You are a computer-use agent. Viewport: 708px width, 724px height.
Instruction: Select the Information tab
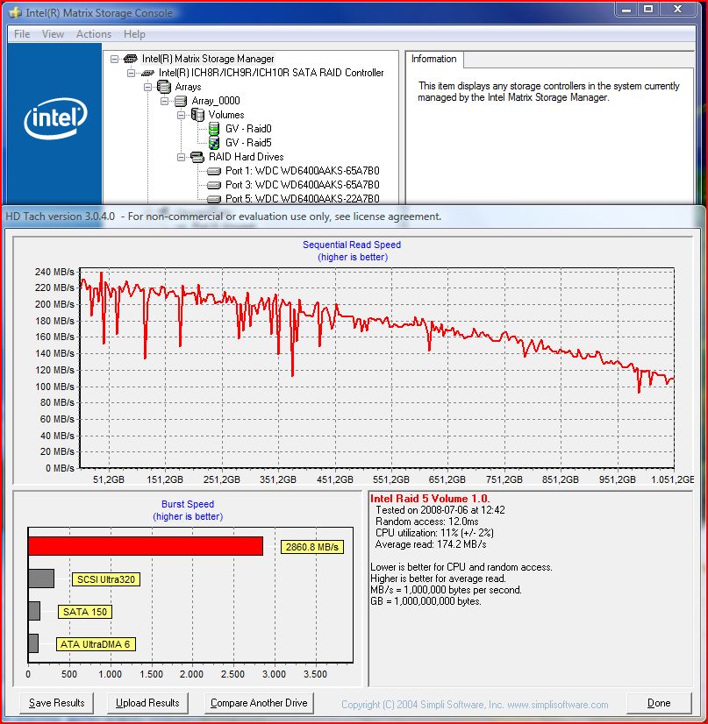point(434,59)
